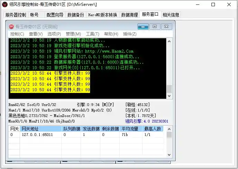Restore the 骨玉传奇01区 inner window
Image resolution: width=238 pixels, height=169 pixels.
pos(155,27)
